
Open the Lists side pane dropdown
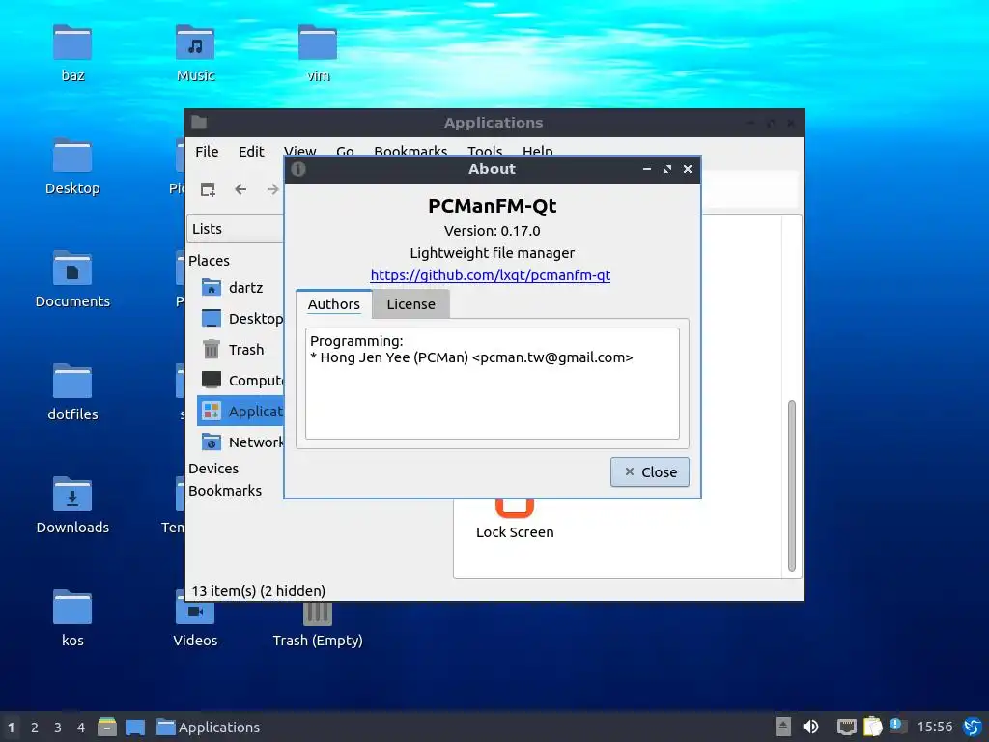(x=236, y=229)
